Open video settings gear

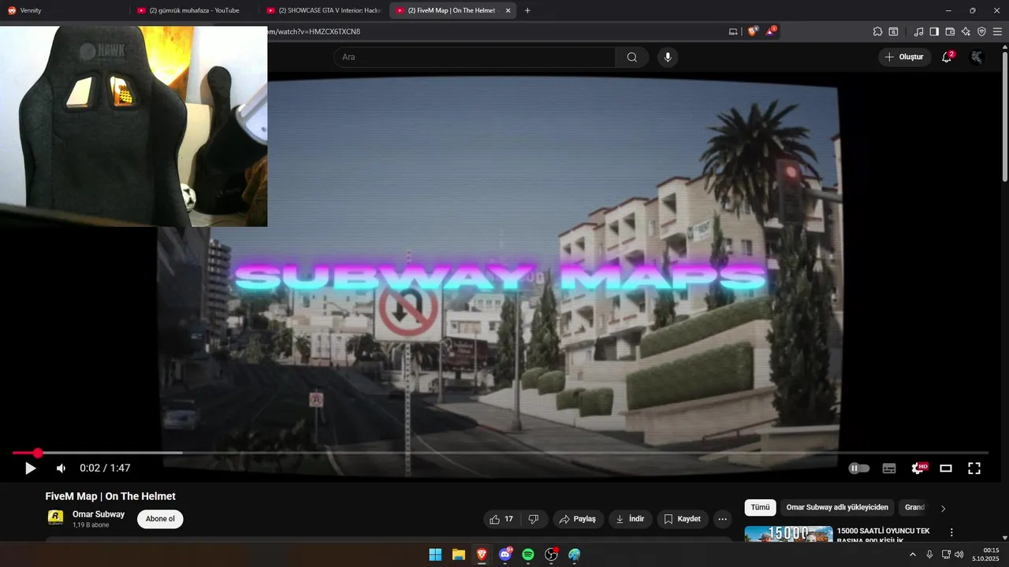coord(918,468)
